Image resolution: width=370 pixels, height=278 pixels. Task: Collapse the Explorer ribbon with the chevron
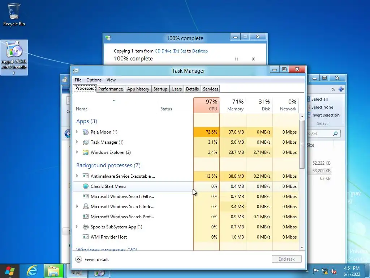333,89
